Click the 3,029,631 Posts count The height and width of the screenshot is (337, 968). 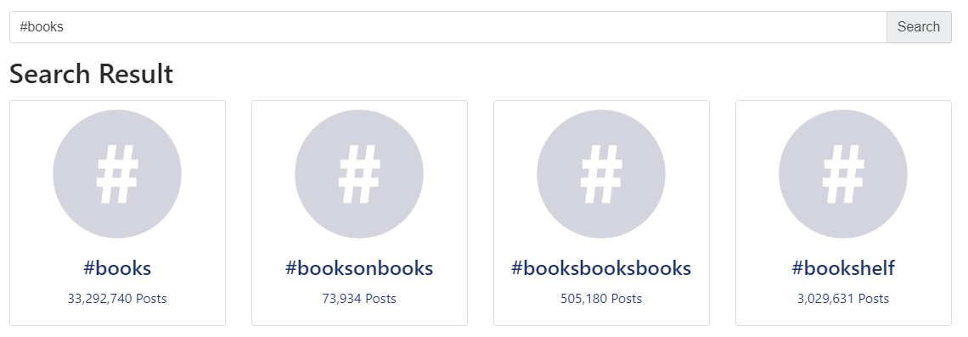843,299
